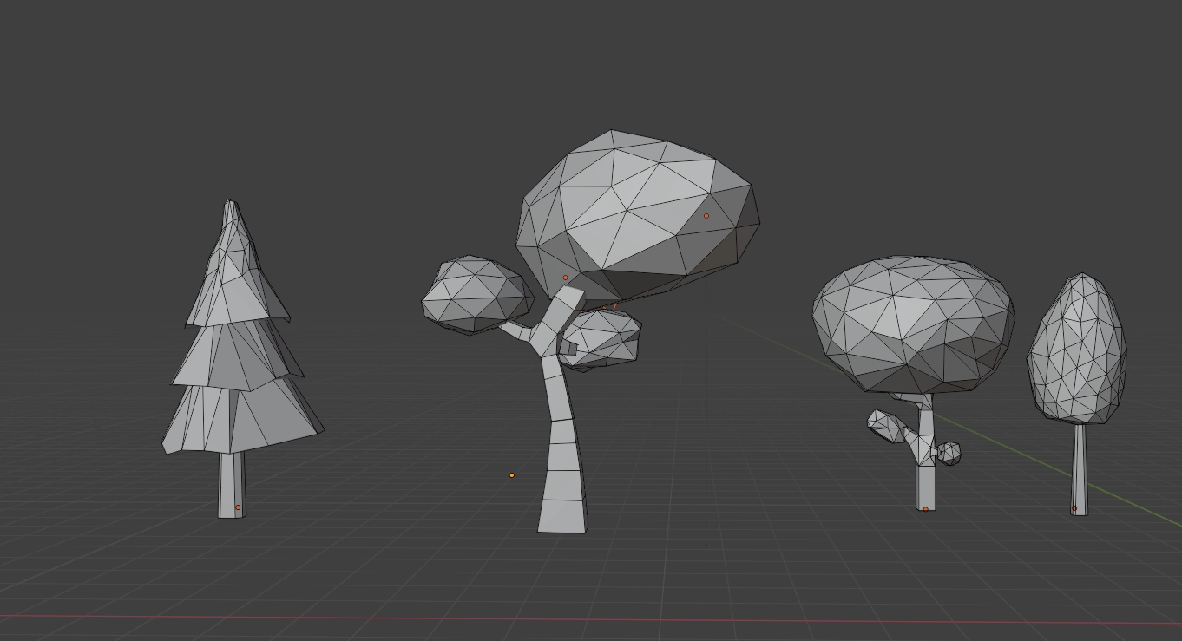Click the origin dot at rightmost tree's base
This screenshot has width=1182, height=641.
[x=1074, y=508]
